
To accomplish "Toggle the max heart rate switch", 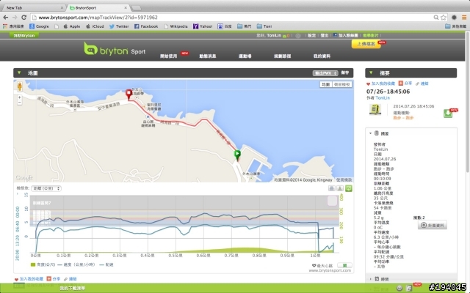I will pyautogui.click(x=344, y=265).
